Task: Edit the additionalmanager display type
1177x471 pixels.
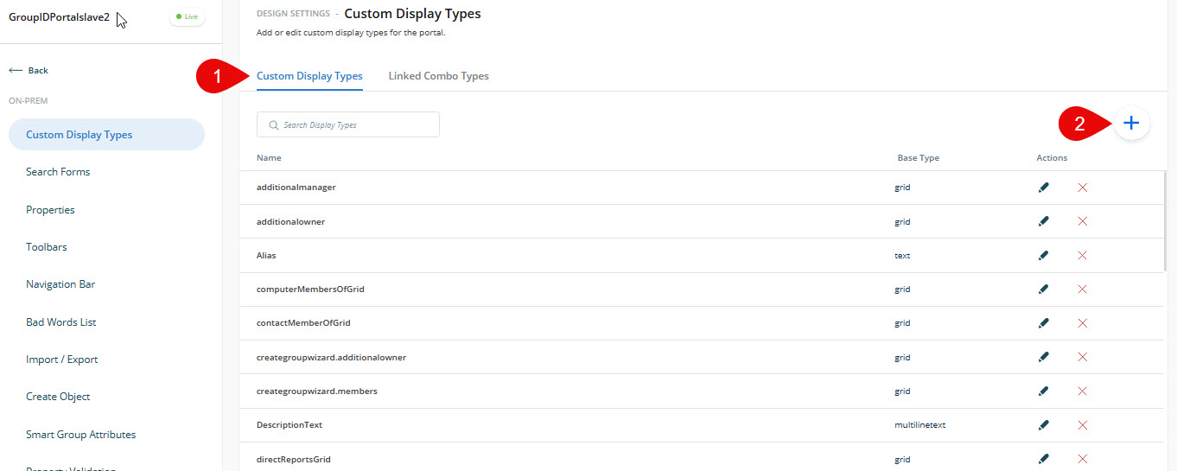Action: (1043, 188)
